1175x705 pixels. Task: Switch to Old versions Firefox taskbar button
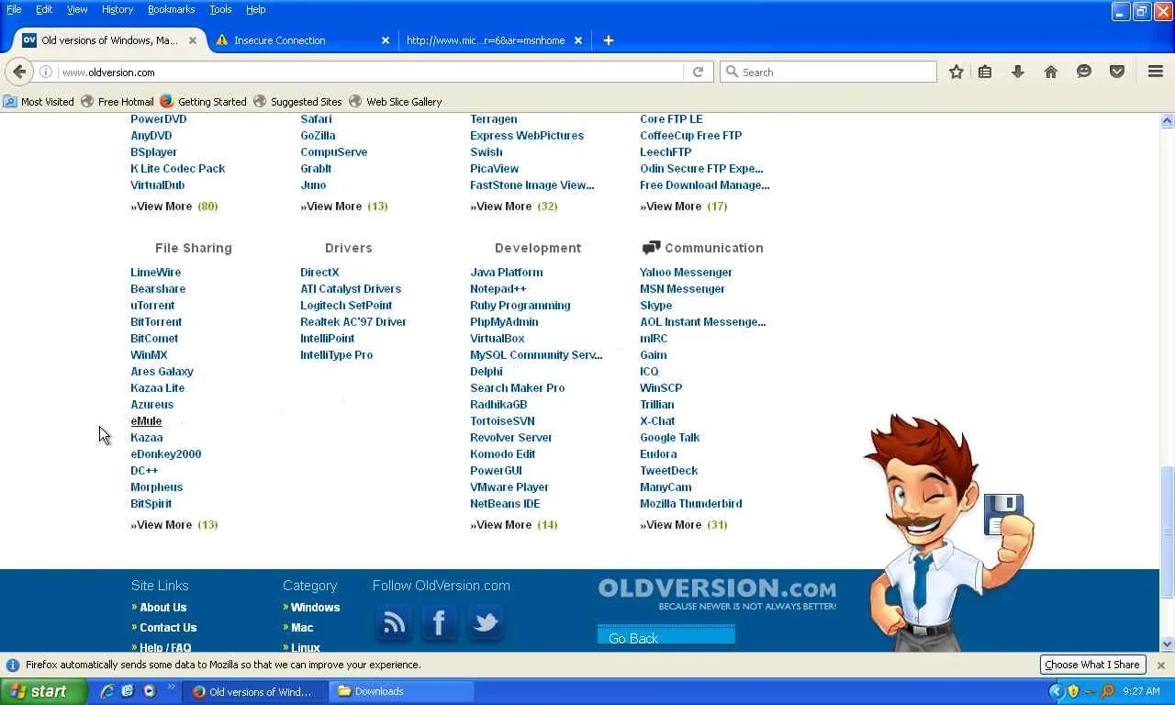coord(256,691)
